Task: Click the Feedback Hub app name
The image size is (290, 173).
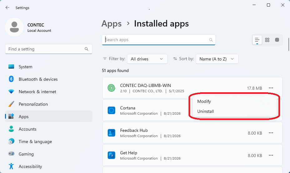Action: (x=134, y=130)
